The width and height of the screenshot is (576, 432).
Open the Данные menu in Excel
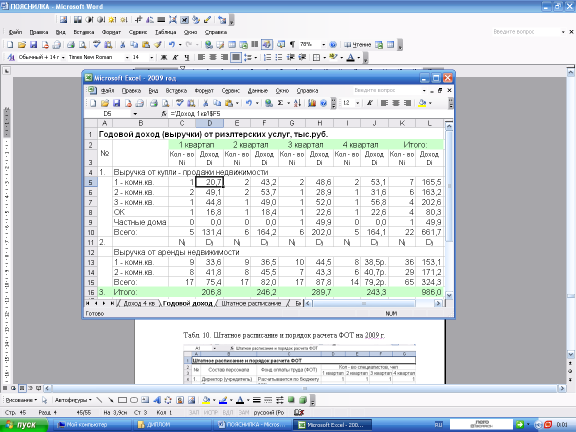point(257,91)
